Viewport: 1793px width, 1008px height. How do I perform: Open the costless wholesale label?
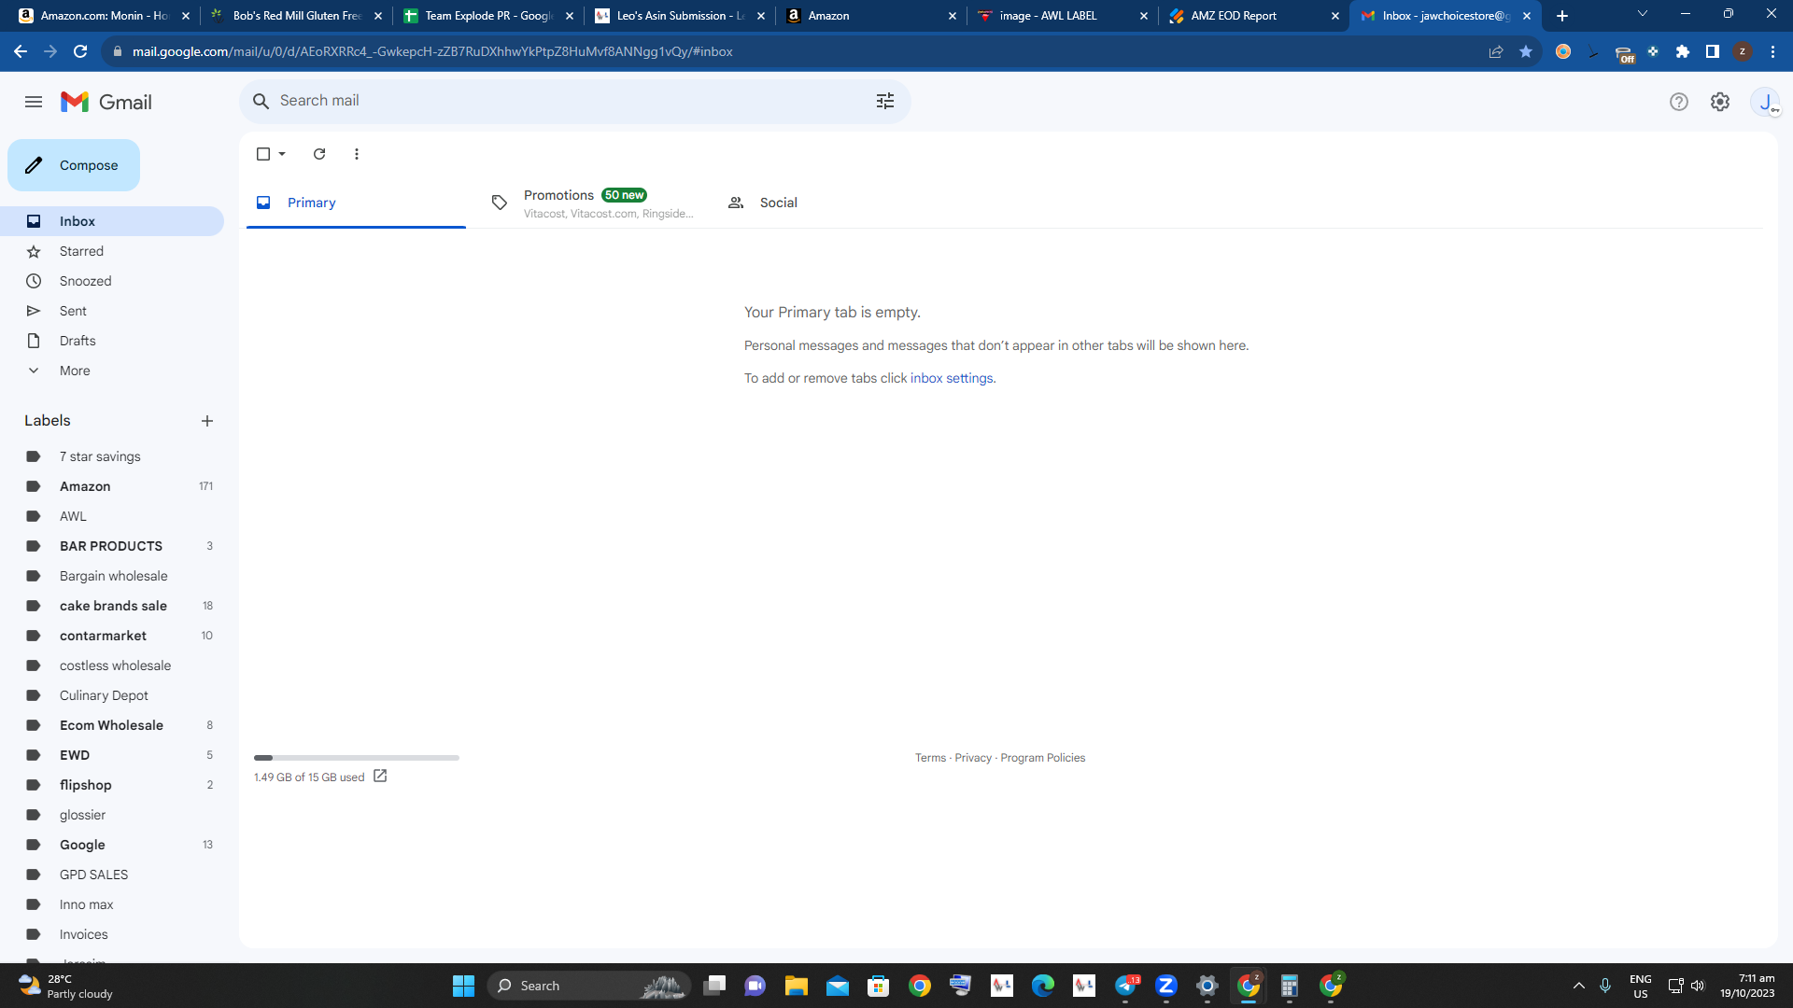tap(112, 665)
